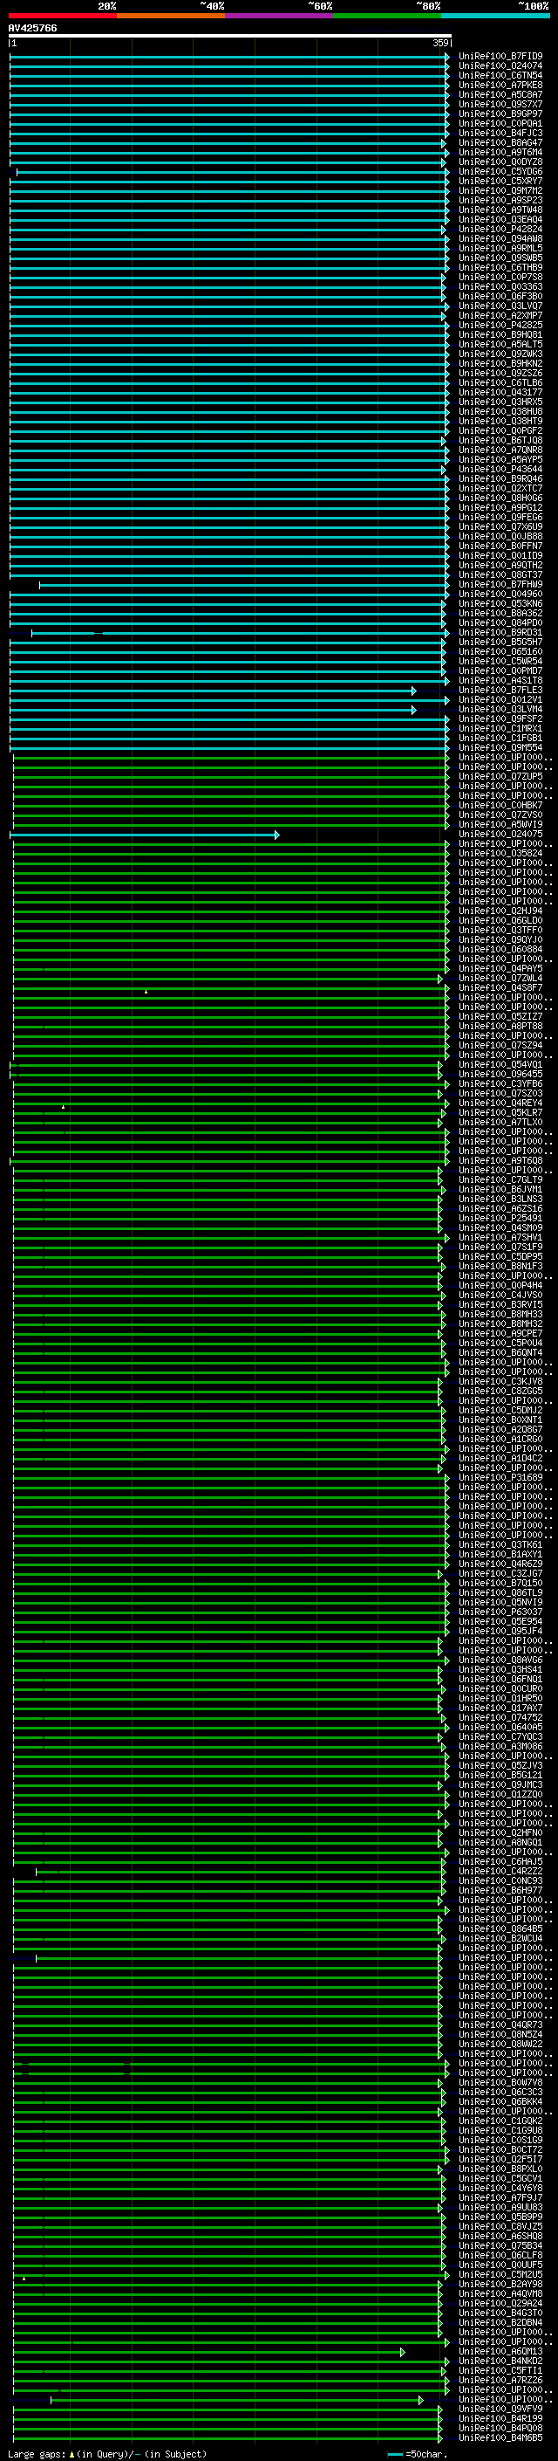Open the UniRef100_P42825 entry
Viewport: 558px width, 2461px height.
(500, 325)
